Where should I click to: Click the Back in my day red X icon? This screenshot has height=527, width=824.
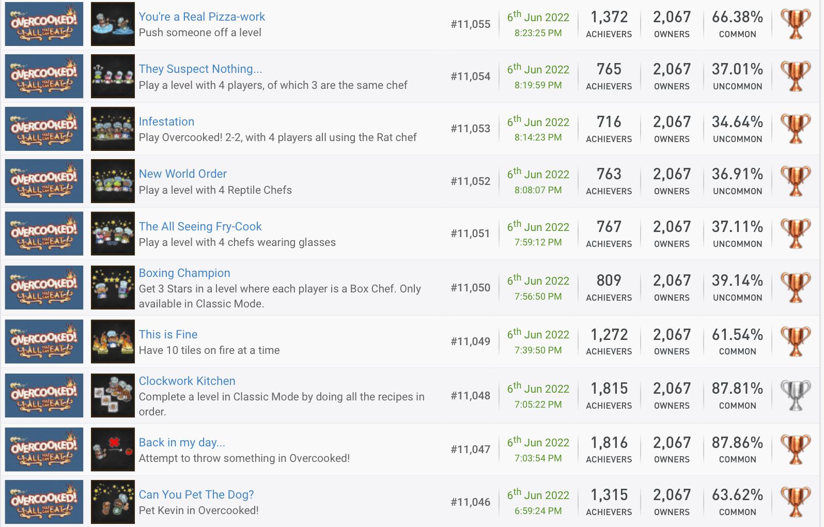113,450
